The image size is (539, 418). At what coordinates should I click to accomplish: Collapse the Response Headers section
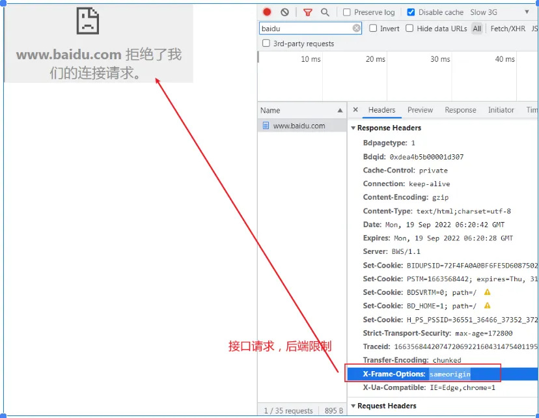(x=353, y=128)
